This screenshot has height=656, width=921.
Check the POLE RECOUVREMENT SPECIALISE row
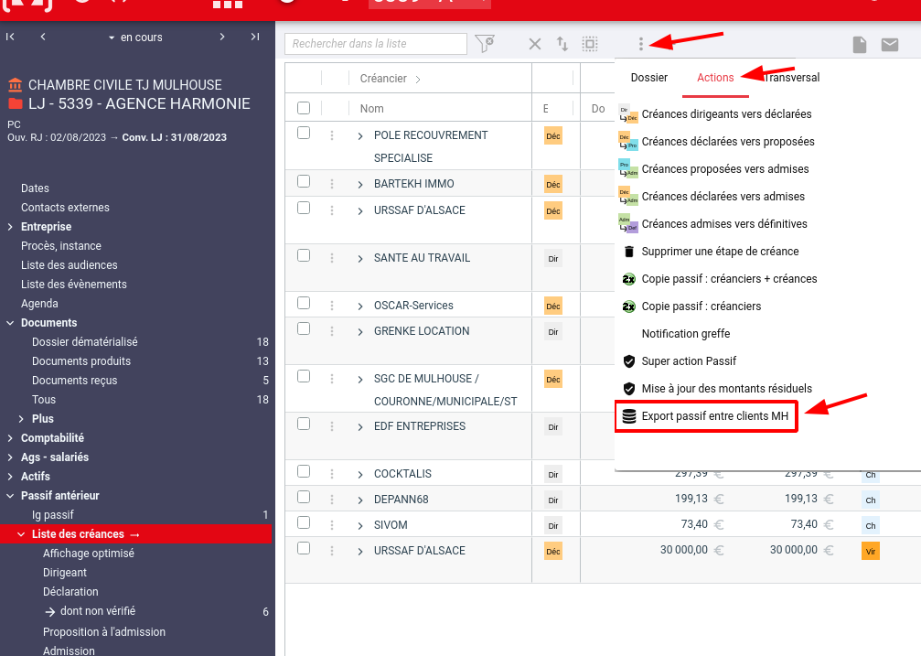coord(304,133)
